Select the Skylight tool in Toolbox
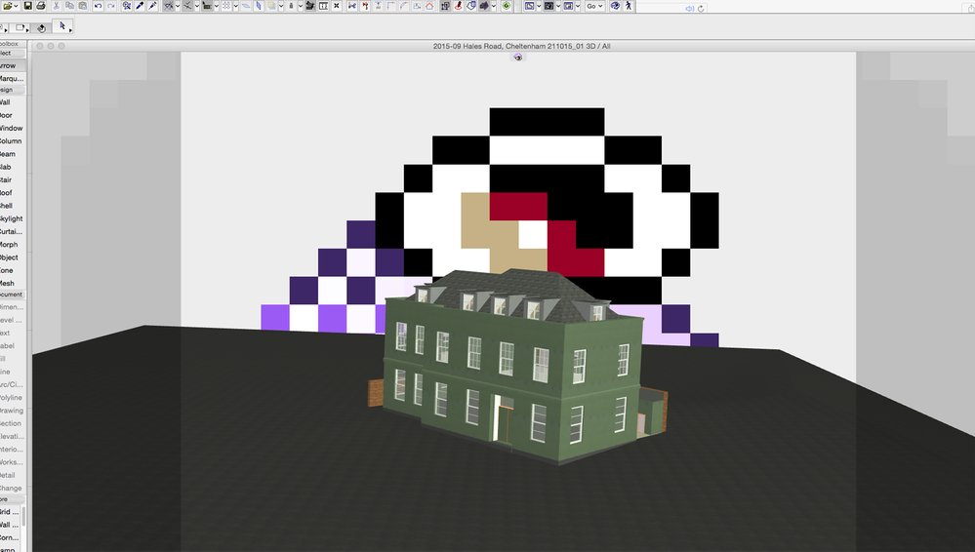Image resolution: width=975 pixels, height=552 pixels. (12, 218)
